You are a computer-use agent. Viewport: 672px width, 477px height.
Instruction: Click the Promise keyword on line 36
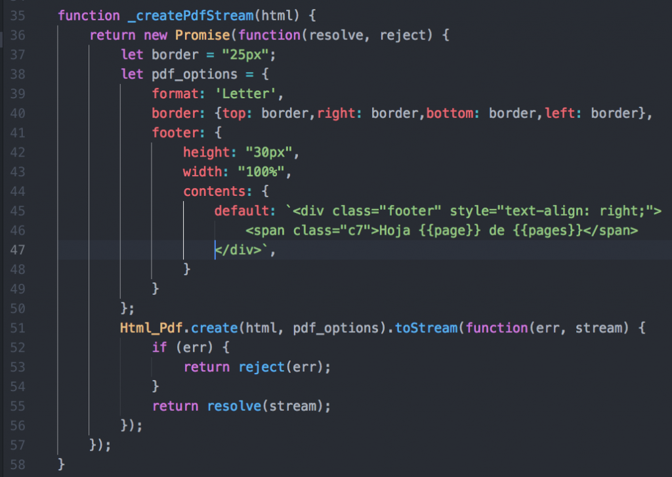202,35
